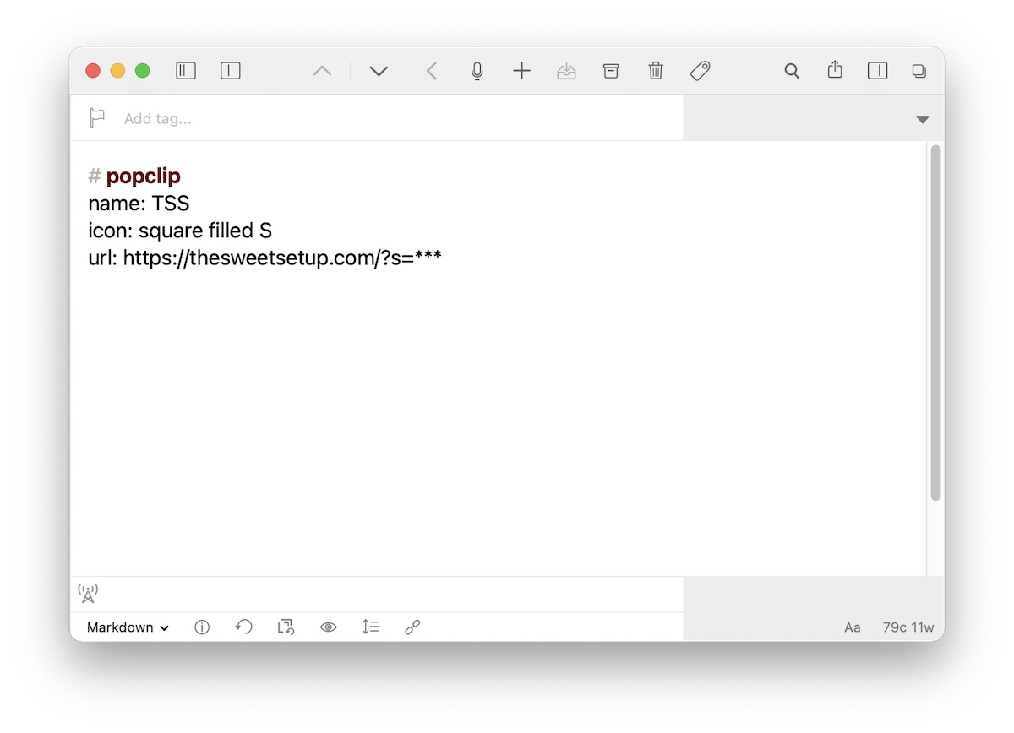The height and width of the screenshot is (733, 1014).
Task: Zoom window with the green button
Action: tap(143, 71)
